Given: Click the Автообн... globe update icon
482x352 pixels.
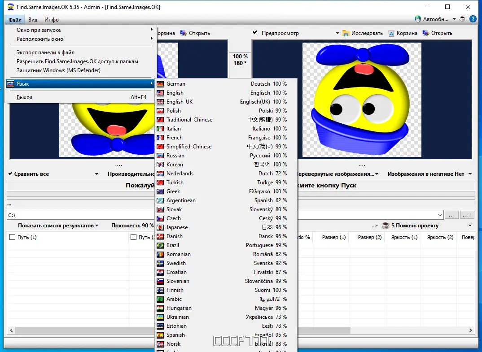Looking at the screenshot, I should pyautogui.click(x=418, y=19).
